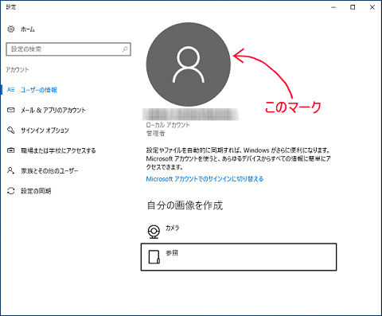
Task: Click the briefcase work access icon
Action: pyautogui.click(x=11, y=150)
